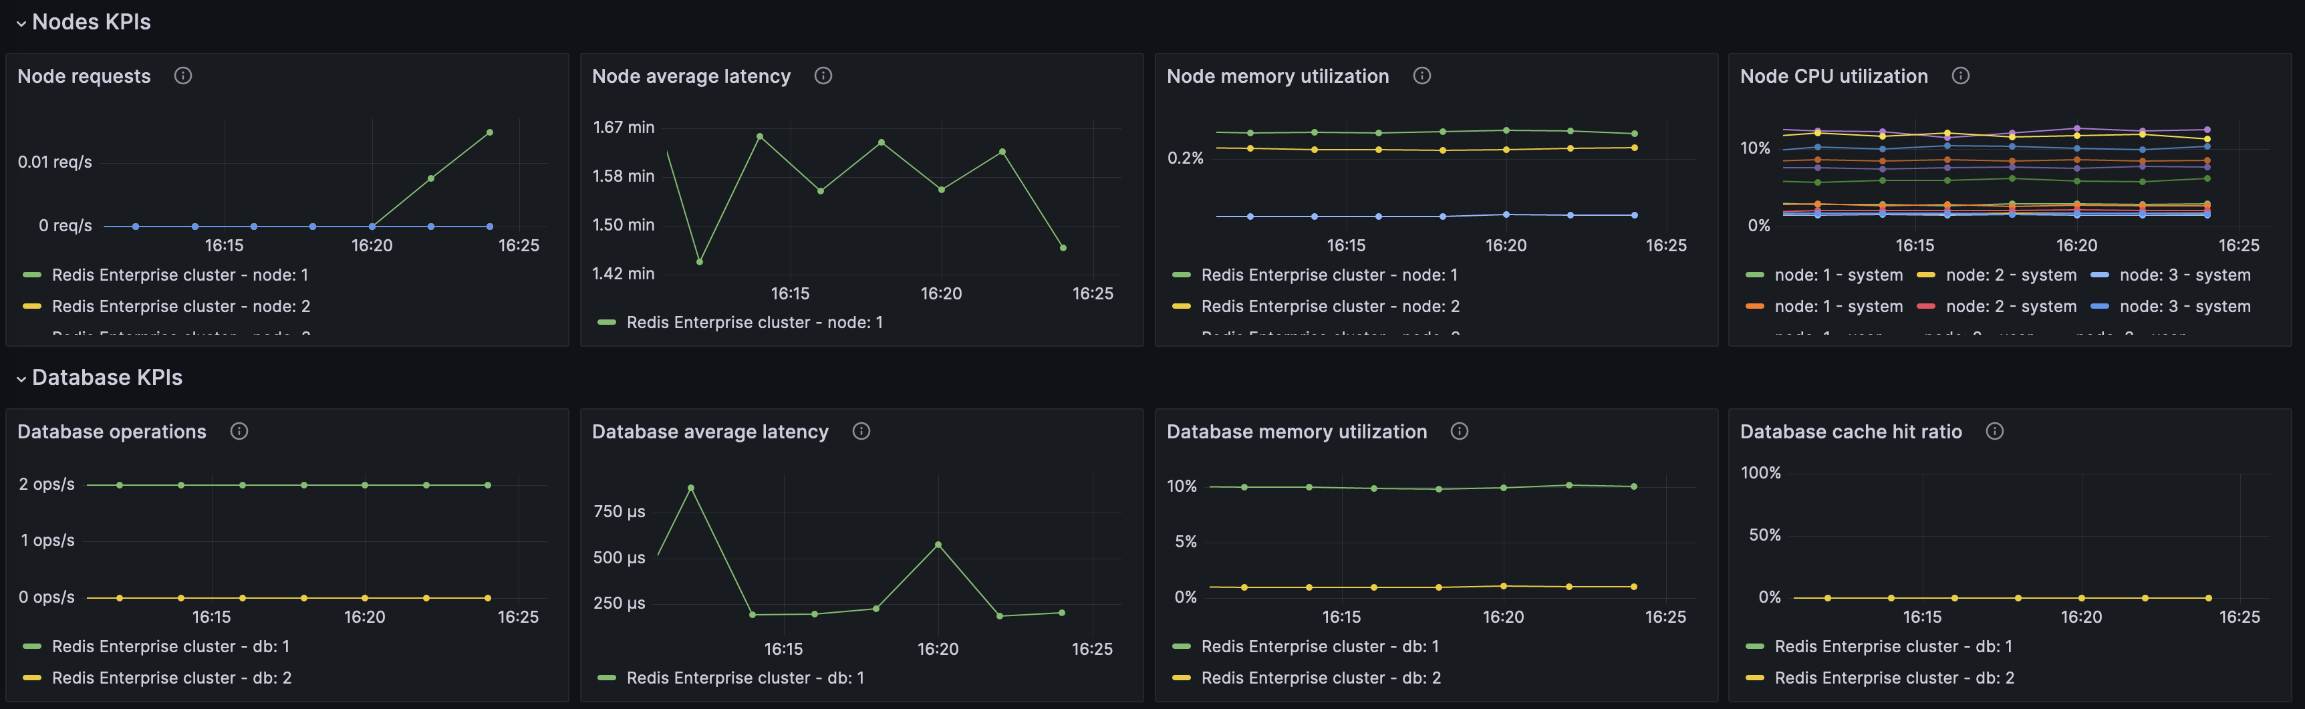Open the Database operations info tooltip

238,430
